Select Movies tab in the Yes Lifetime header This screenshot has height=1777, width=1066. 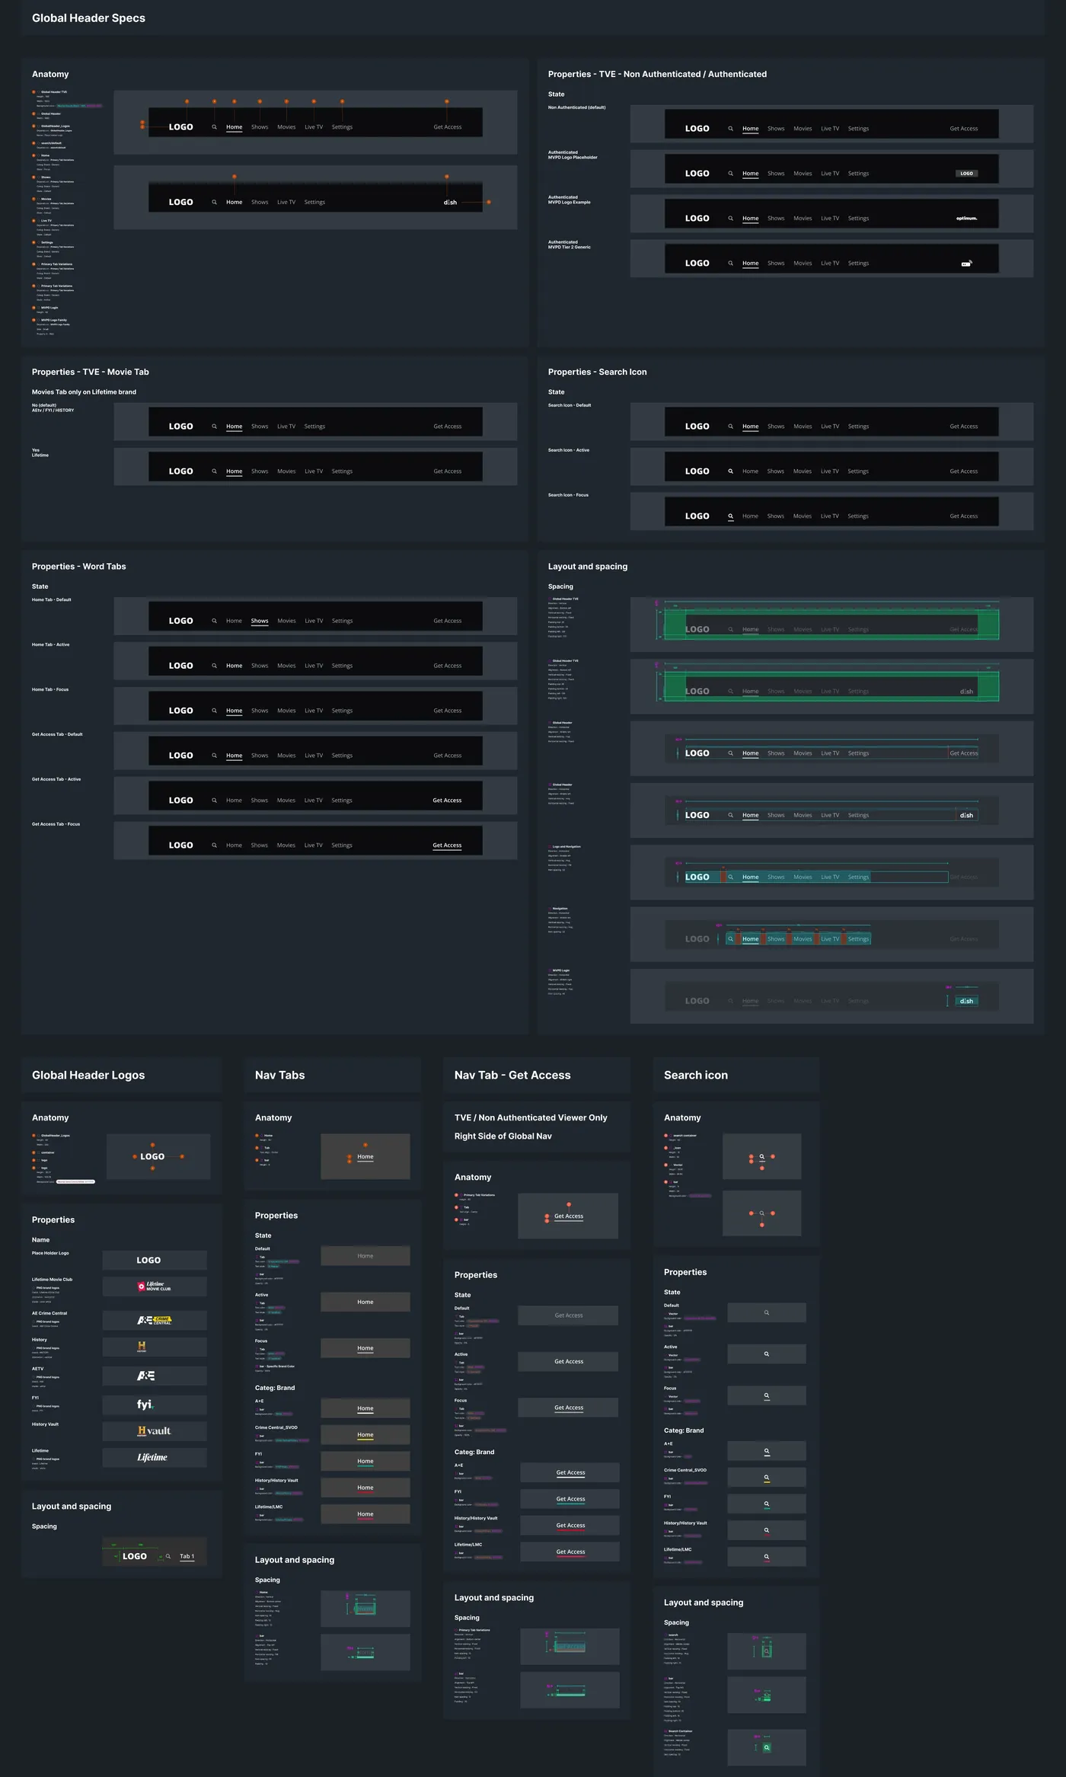tap(286, 471)
